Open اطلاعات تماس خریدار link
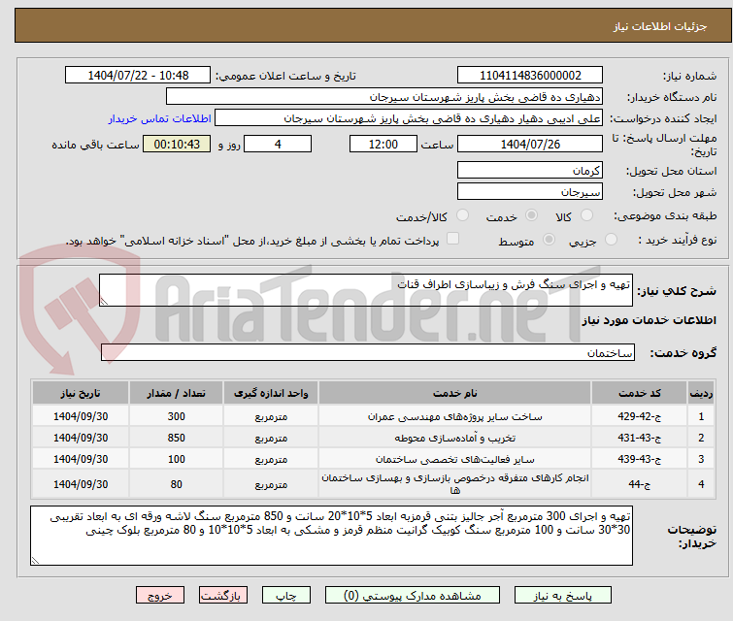The height and width of the screenshot is (621, 733). (160, 118)
